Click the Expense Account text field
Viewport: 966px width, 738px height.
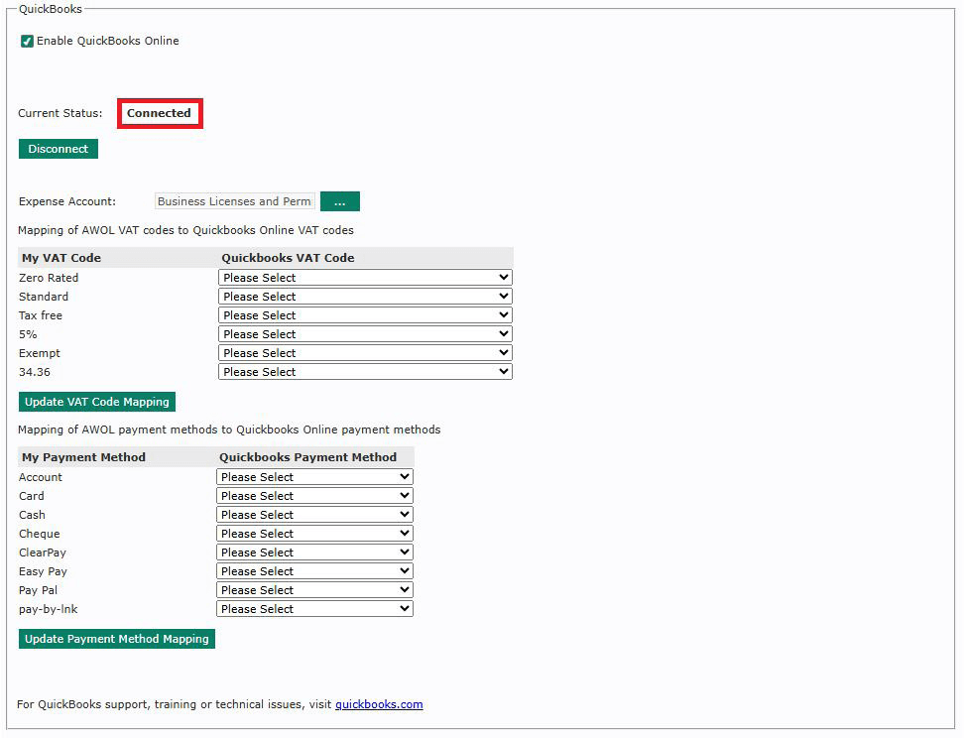coord(235,201)
